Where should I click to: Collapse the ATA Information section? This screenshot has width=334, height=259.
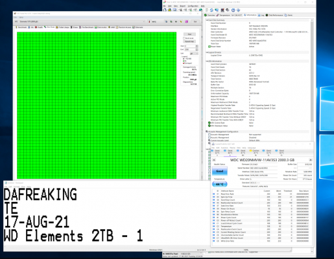(206, 61)
